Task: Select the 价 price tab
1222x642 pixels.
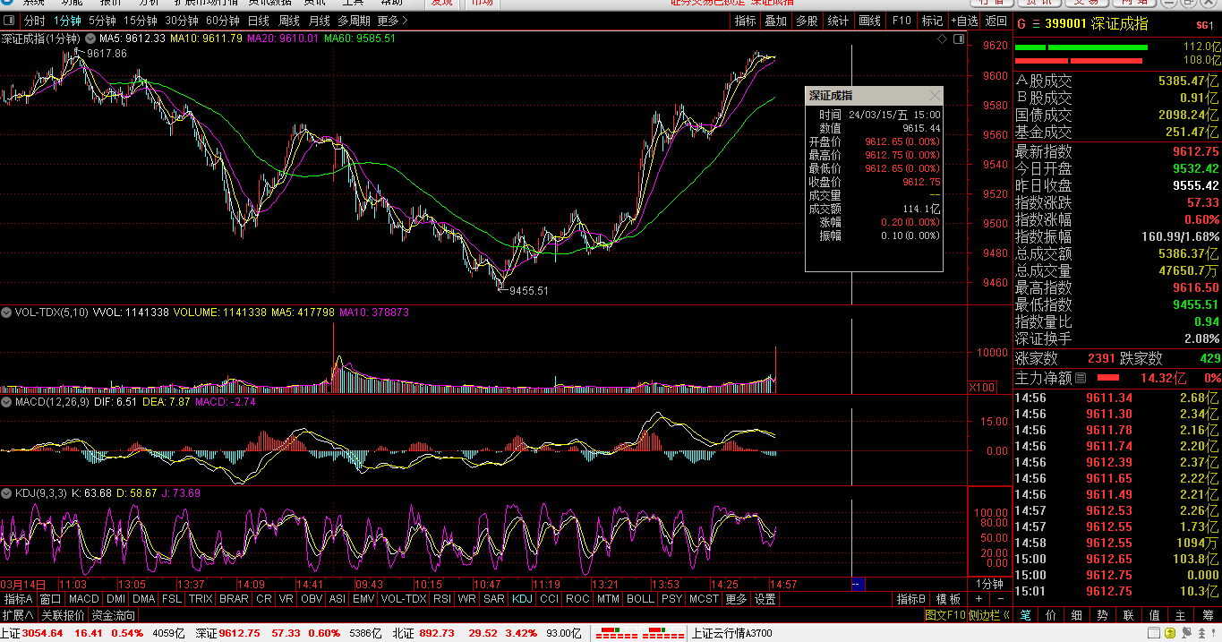Action: (x=1051, y=615)
